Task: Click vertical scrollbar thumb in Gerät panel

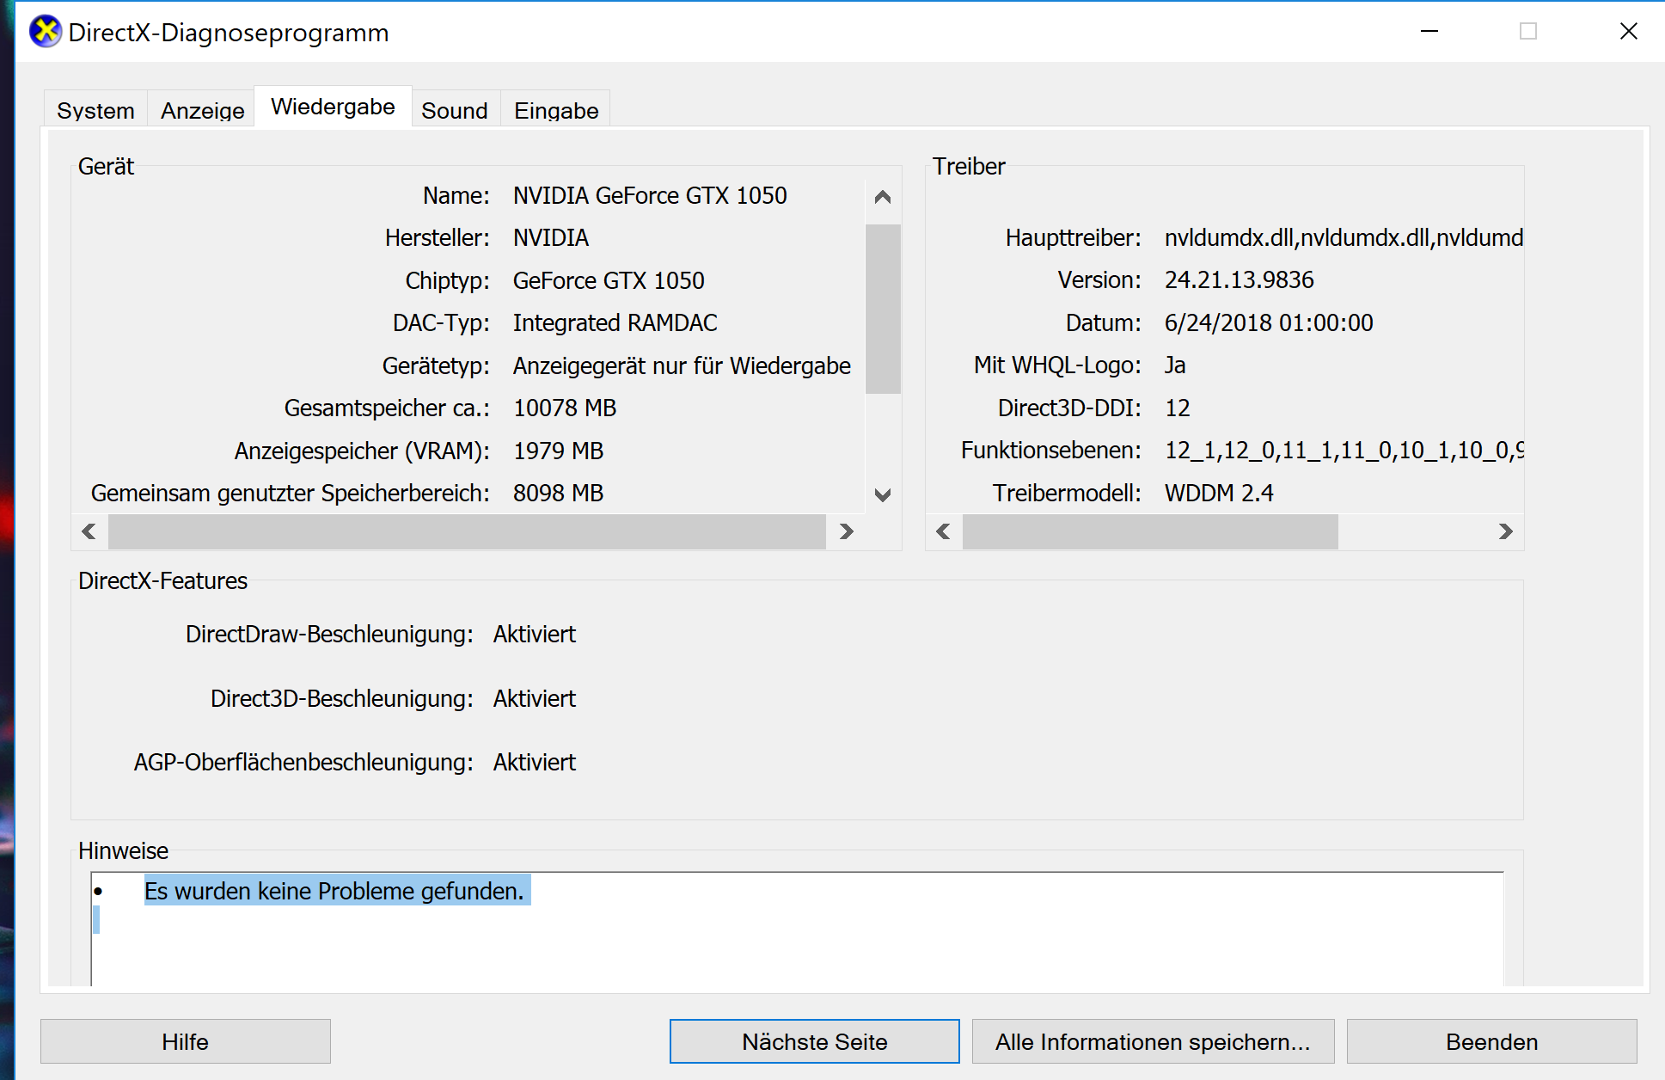Action: click(x=882, y=310)
